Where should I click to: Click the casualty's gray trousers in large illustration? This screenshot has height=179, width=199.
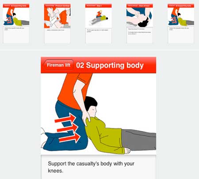pos(138,140)
